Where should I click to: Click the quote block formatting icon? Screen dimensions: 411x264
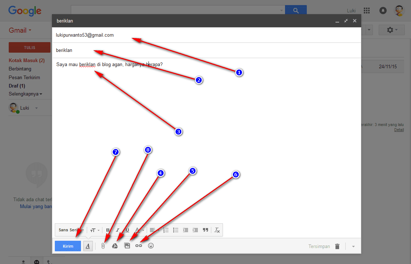pos(206,230)
